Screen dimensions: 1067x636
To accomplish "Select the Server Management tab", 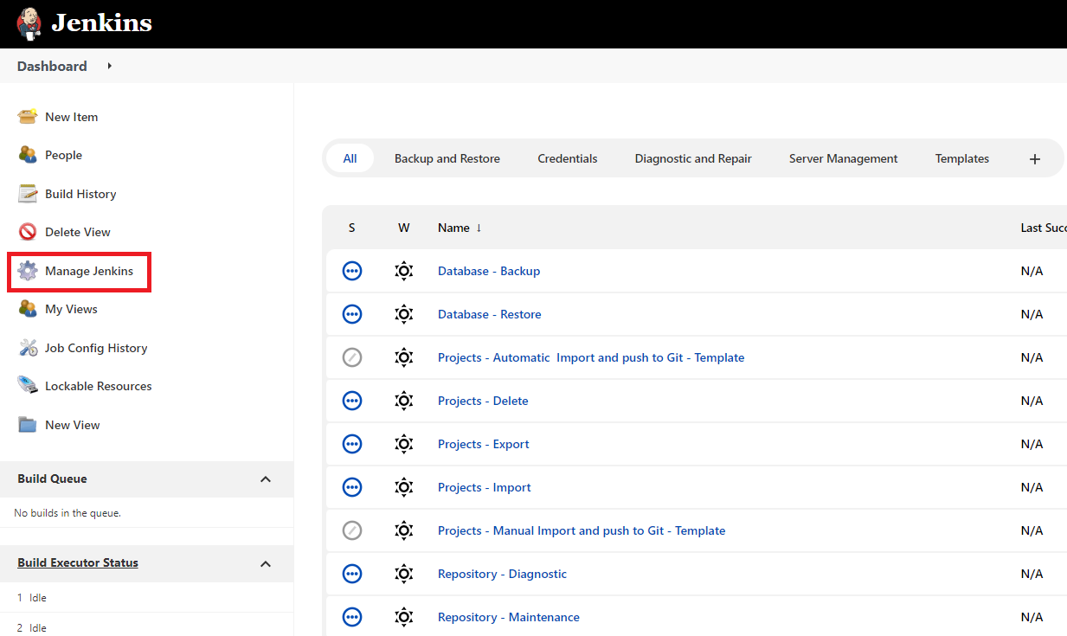I will 843,158.
